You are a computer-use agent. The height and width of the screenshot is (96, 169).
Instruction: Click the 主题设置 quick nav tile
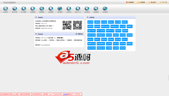coord(97,22)
